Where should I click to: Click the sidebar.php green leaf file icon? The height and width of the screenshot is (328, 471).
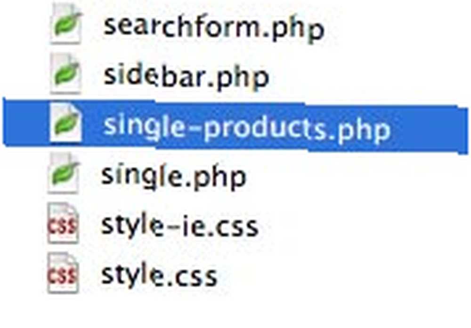point(65,74)
